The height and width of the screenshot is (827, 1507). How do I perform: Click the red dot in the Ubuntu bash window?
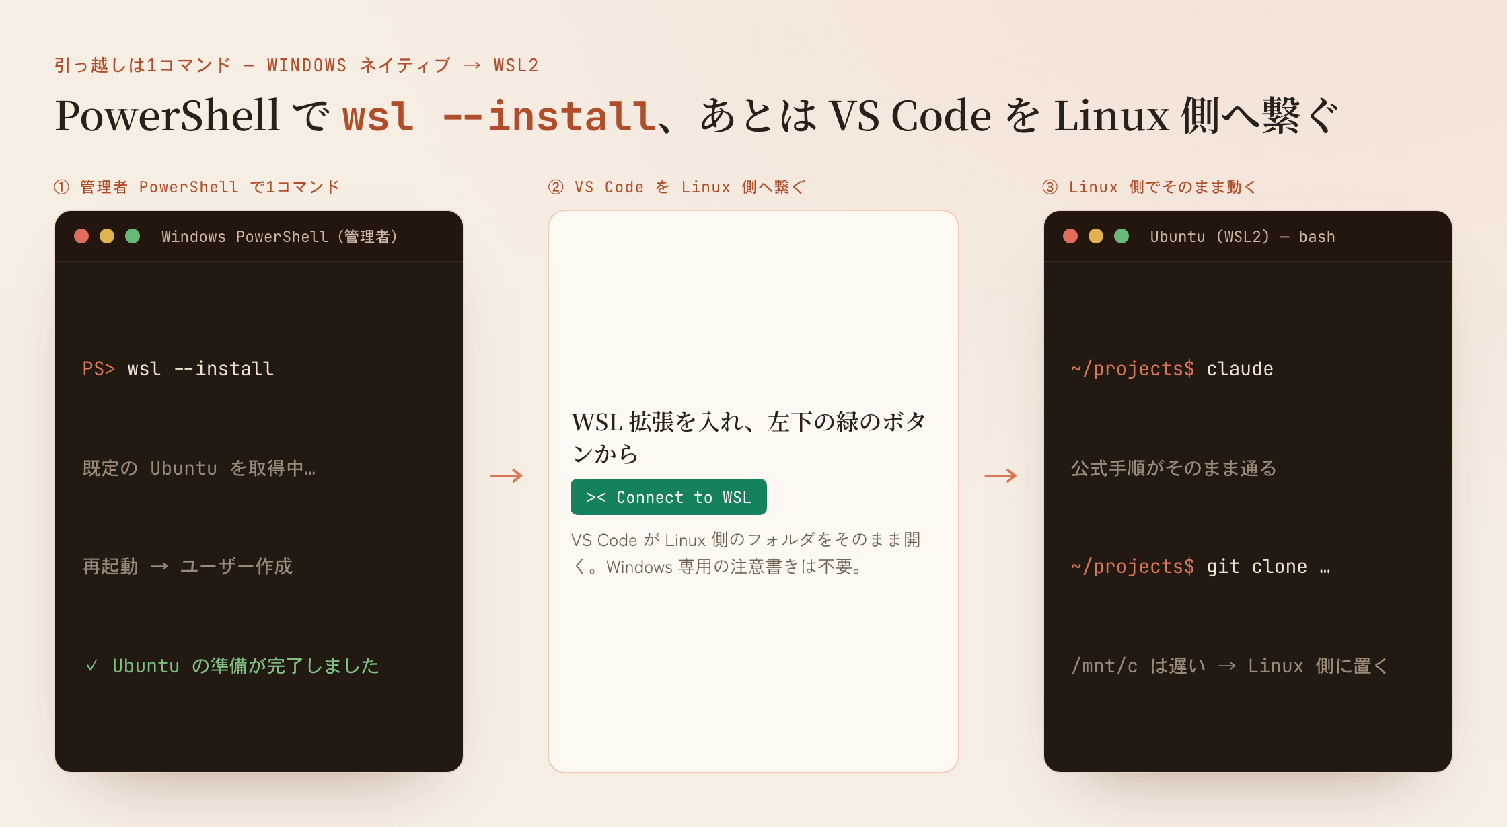coord(1070,236)
